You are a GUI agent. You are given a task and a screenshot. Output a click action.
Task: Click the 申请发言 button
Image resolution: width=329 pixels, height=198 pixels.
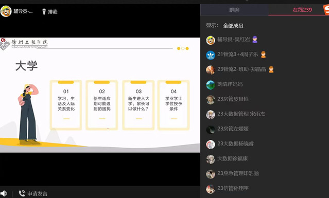click(x=37, y=193)
